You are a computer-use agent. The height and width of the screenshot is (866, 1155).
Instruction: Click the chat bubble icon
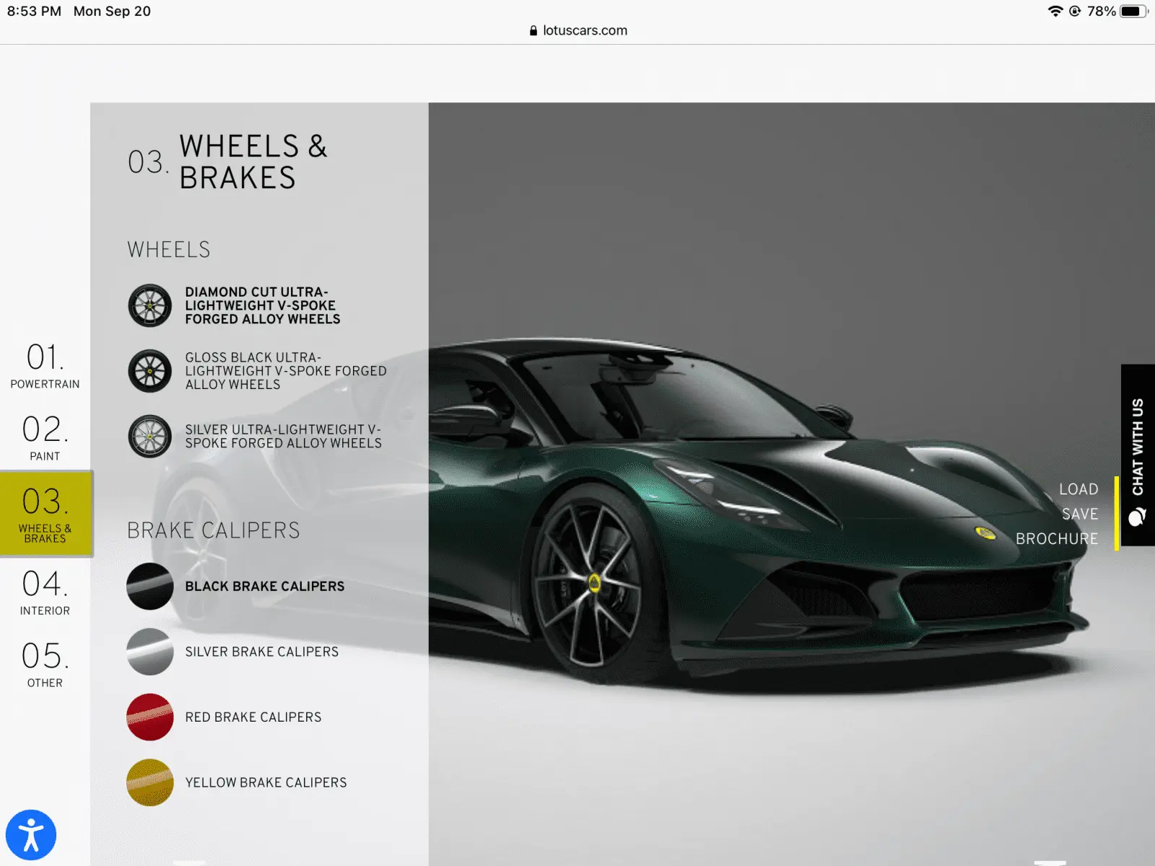[1137, 517]
